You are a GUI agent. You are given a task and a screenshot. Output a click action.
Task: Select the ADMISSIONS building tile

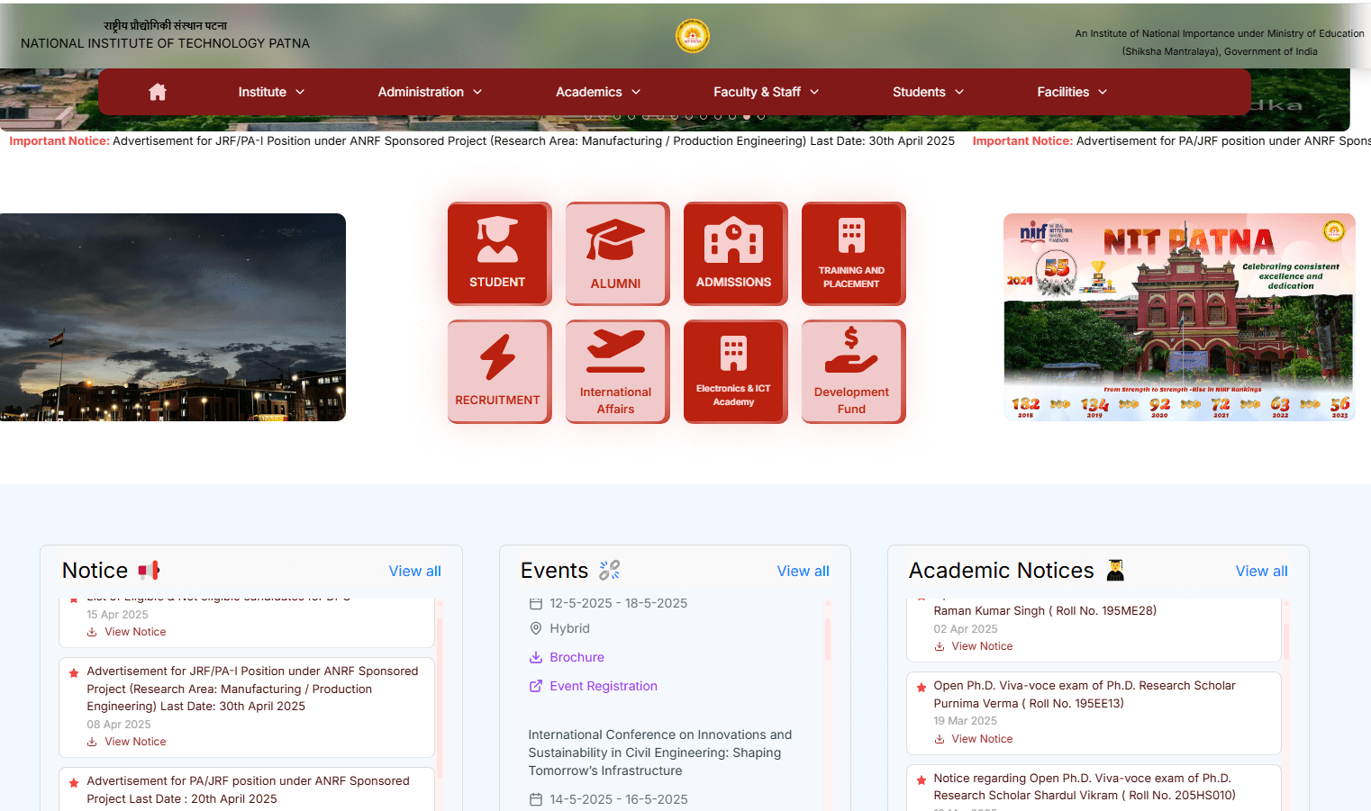click(734, 253)
